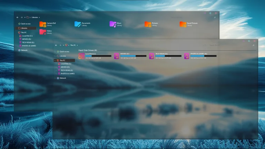
Task: Select MOVIES (D:) drive icon in Hard Disk Drives
Action: pyautogui.click(x=117, y=56)
